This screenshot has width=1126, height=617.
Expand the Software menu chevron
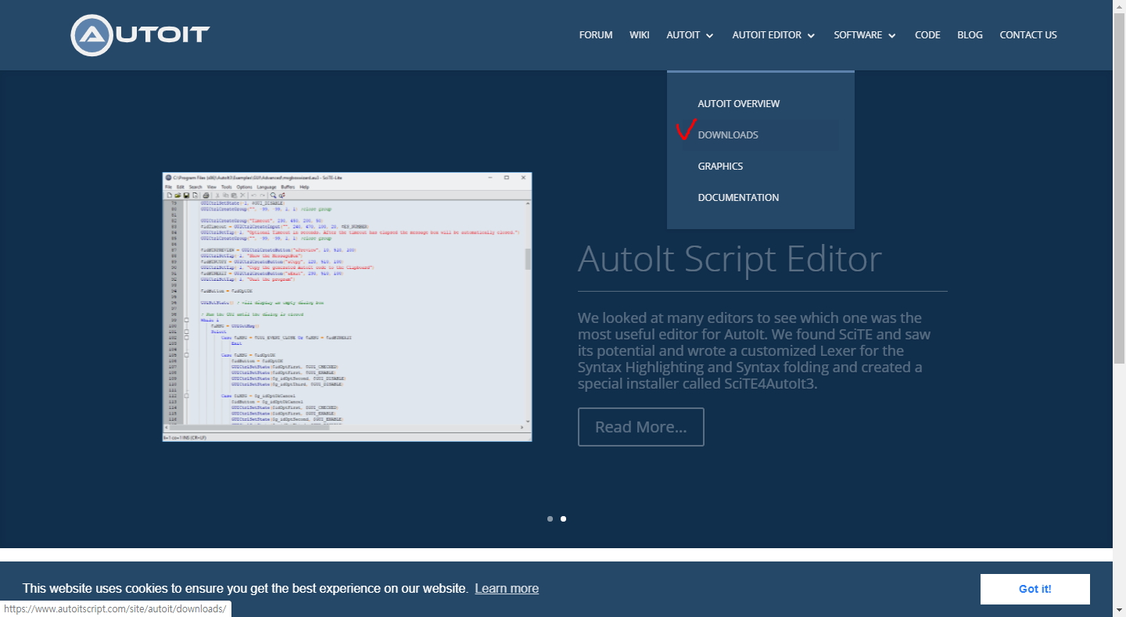click(x=892, y=35)
